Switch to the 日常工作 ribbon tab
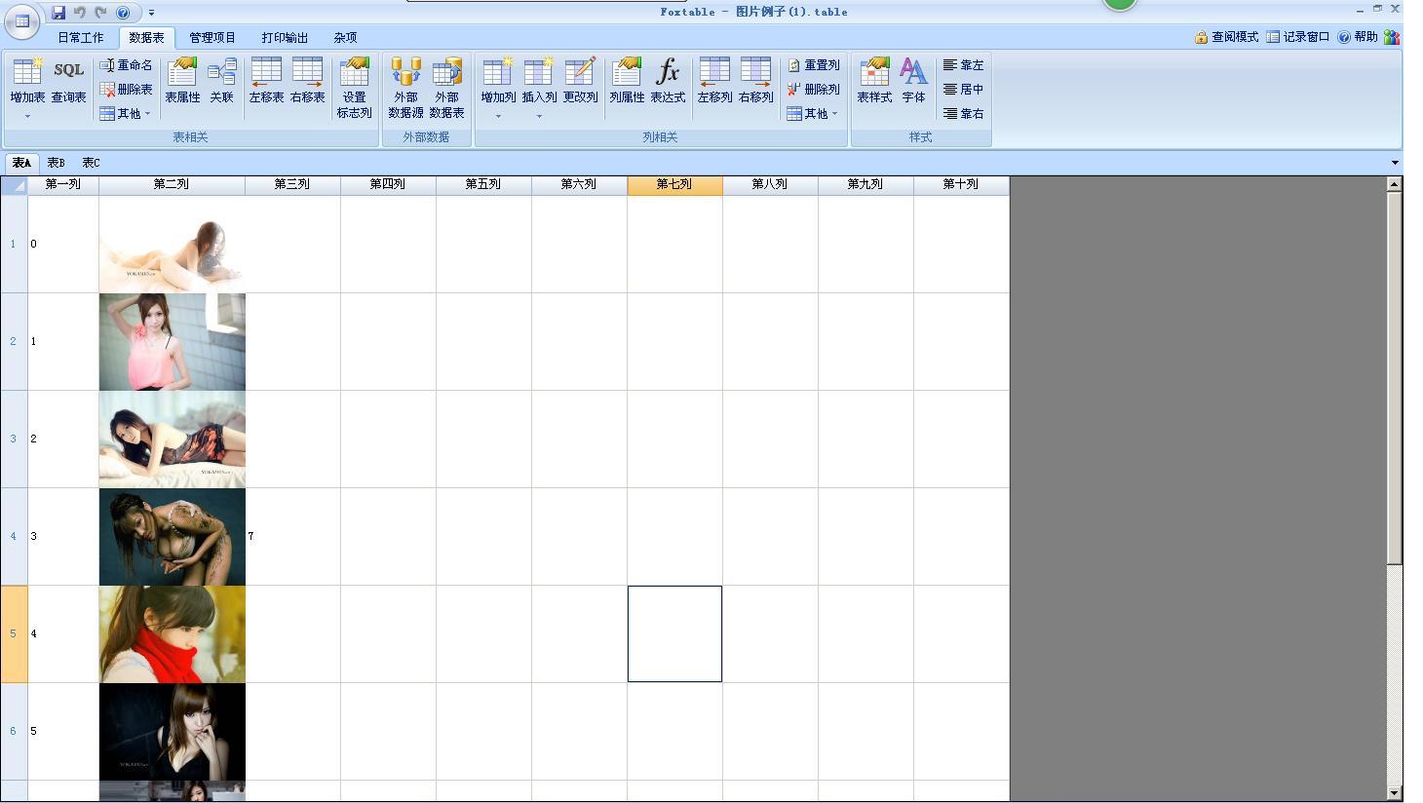Viewport: 1423px width, 803px height. (x=80, y=38)
